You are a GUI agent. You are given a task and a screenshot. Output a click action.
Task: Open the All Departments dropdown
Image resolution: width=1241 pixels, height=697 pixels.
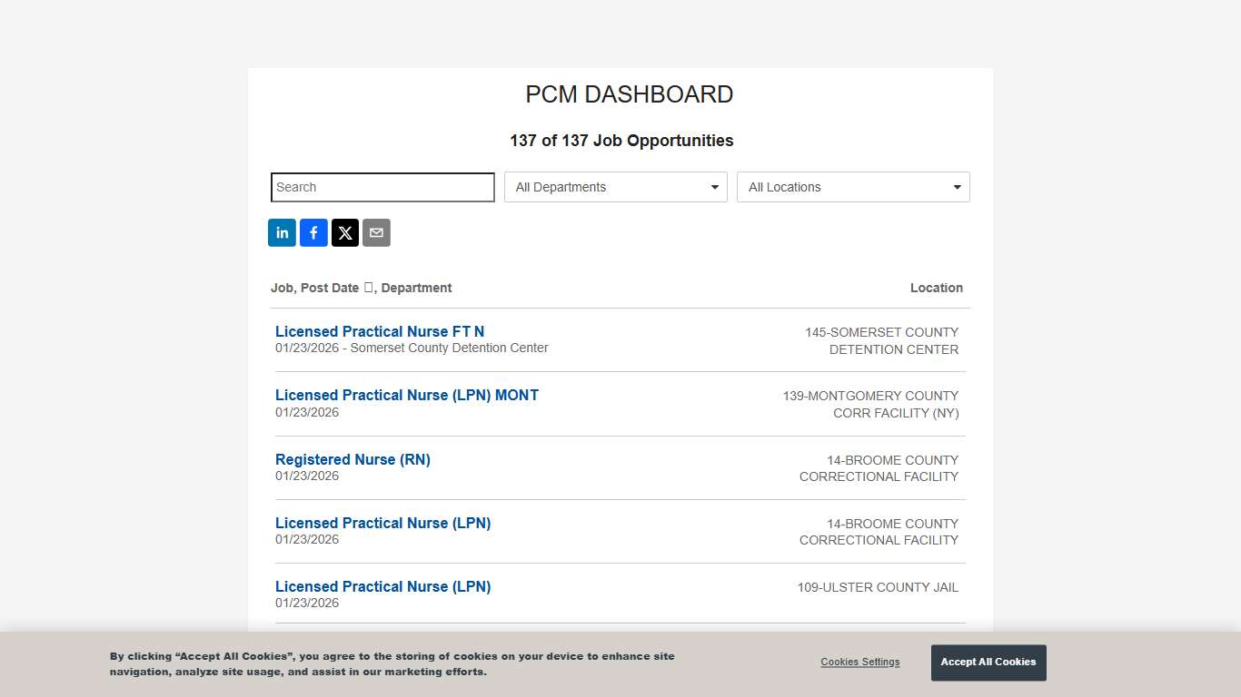615,187
